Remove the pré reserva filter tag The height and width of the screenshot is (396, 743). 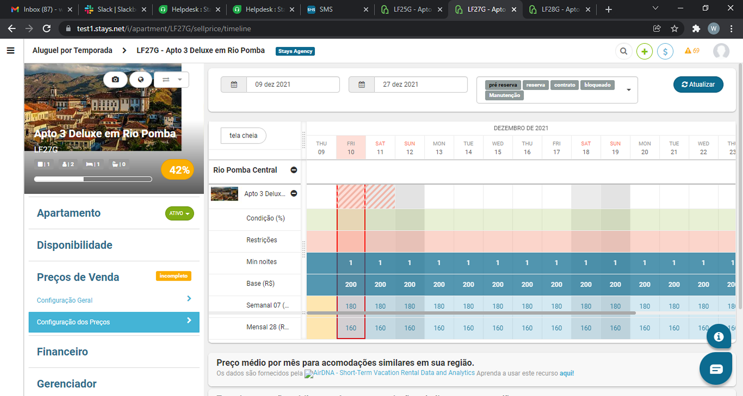click(503, 85)
